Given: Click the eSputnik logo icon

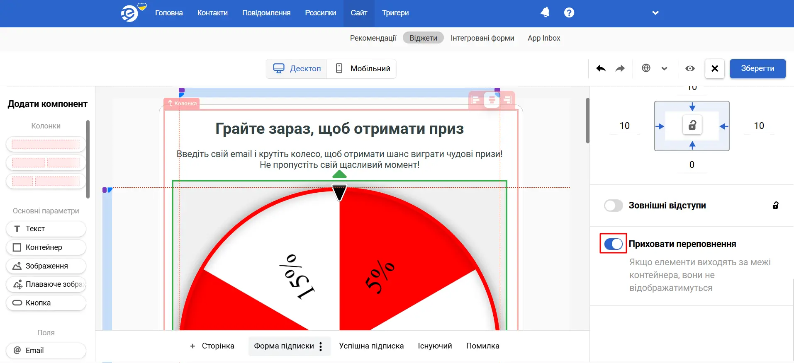Looking at the screenshot, I should point(130,14).
